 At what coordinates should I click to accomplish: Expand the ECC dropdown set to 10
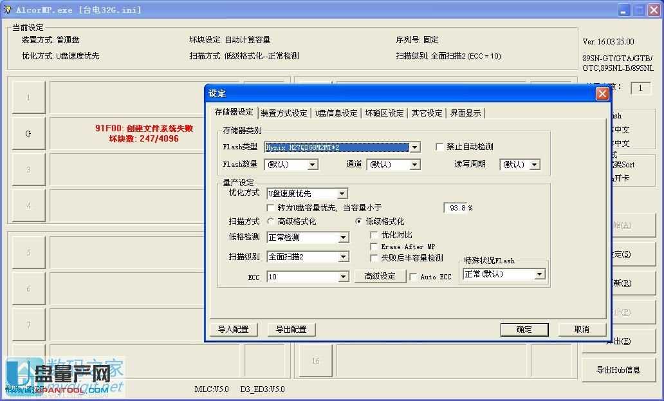[x=342, y=277]
